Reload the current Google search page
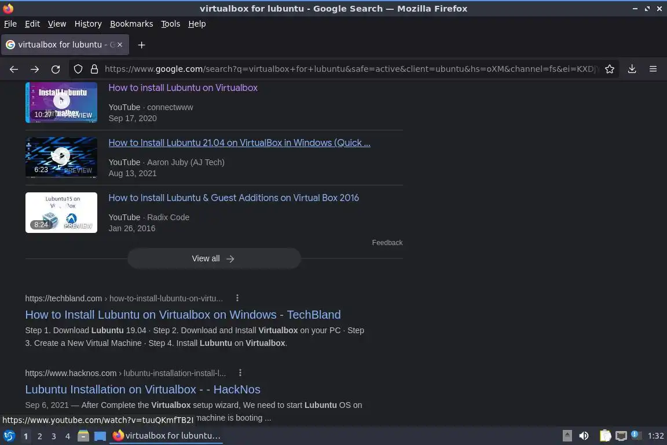 click(x=56, y=69)
